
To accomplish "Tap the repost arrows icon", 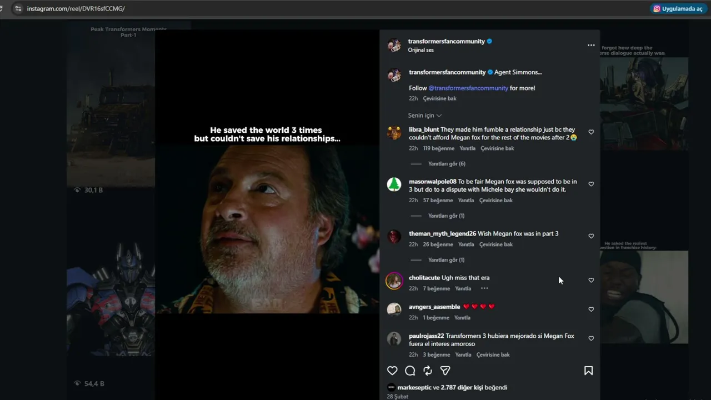I will pyautogui.click(x=427, y=371).
